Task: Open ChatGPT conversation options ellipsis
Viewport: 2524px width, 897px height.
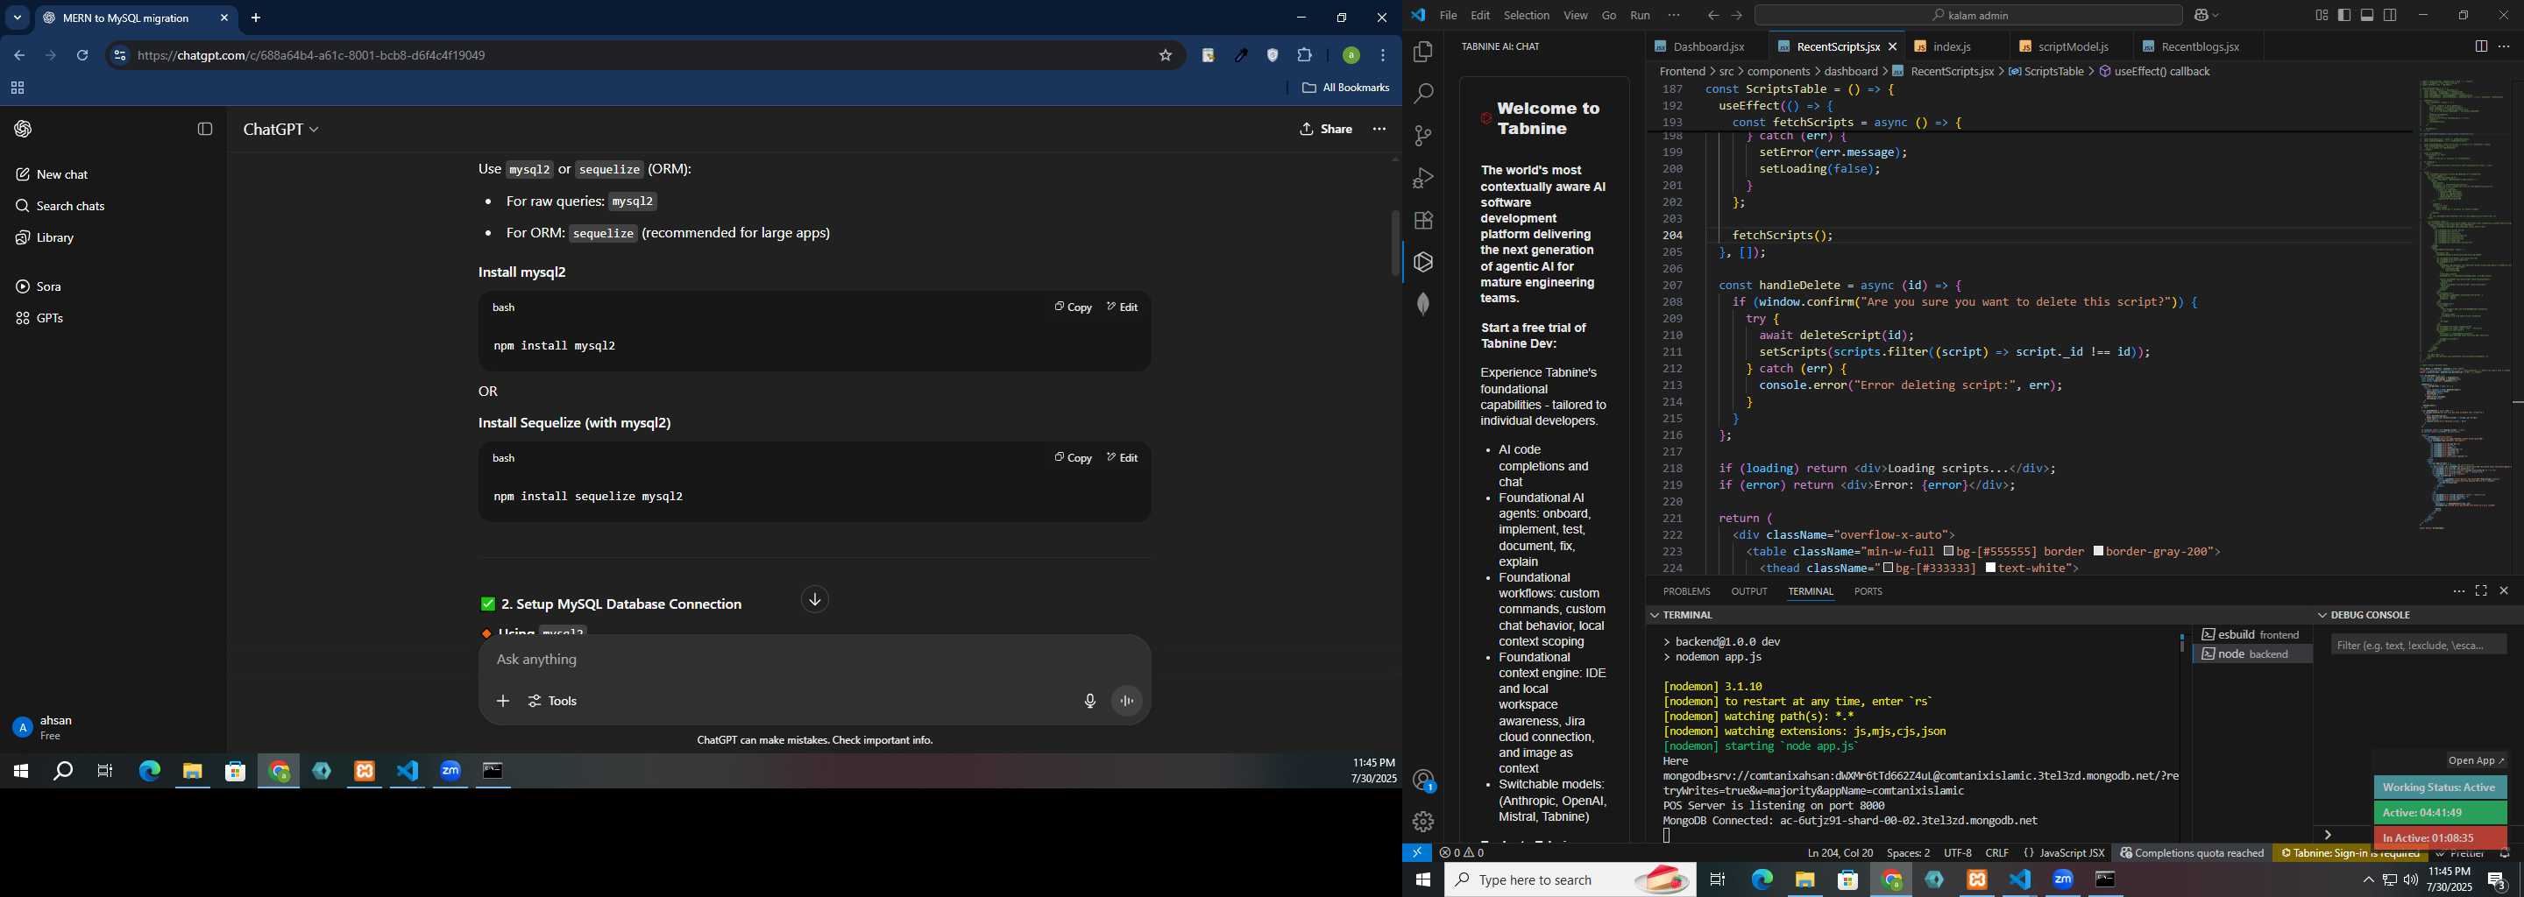Action: [1379, 130]
